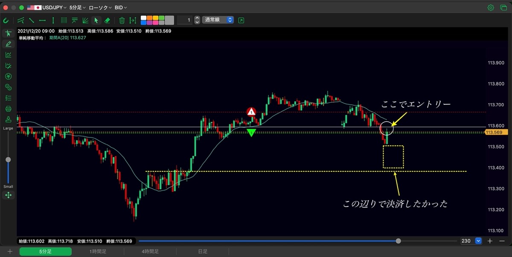The height and width of the screenshot is (257, 512).
Task: Select the horizontal line drawing tool
Action: coord(42,20)
